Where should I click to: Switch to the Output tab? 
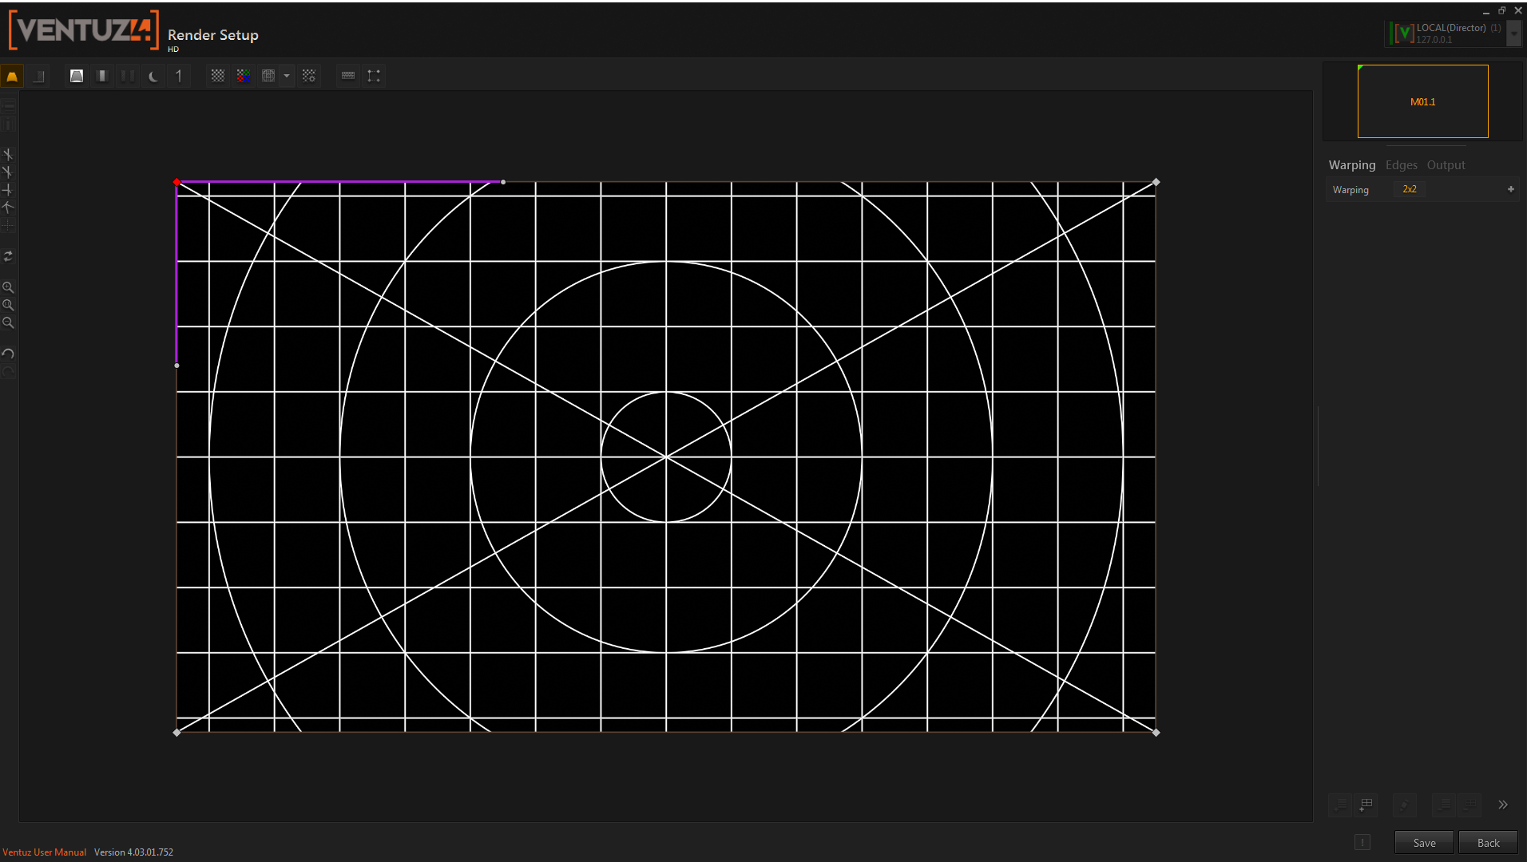coord(1446,165)
